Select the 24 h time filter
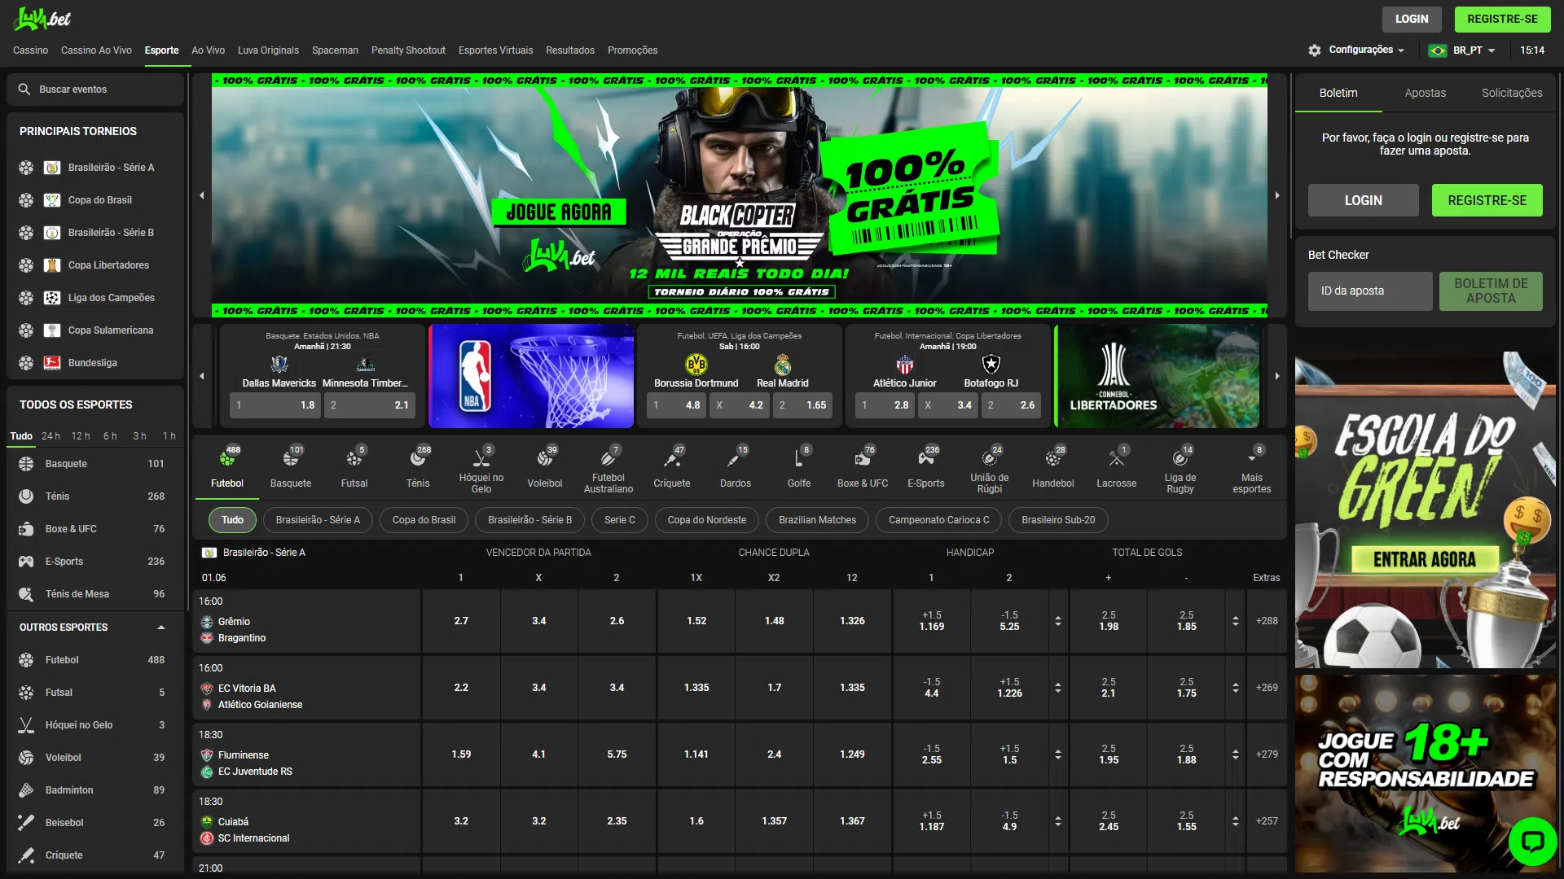The image size is (1564, 879). [51, 436]
